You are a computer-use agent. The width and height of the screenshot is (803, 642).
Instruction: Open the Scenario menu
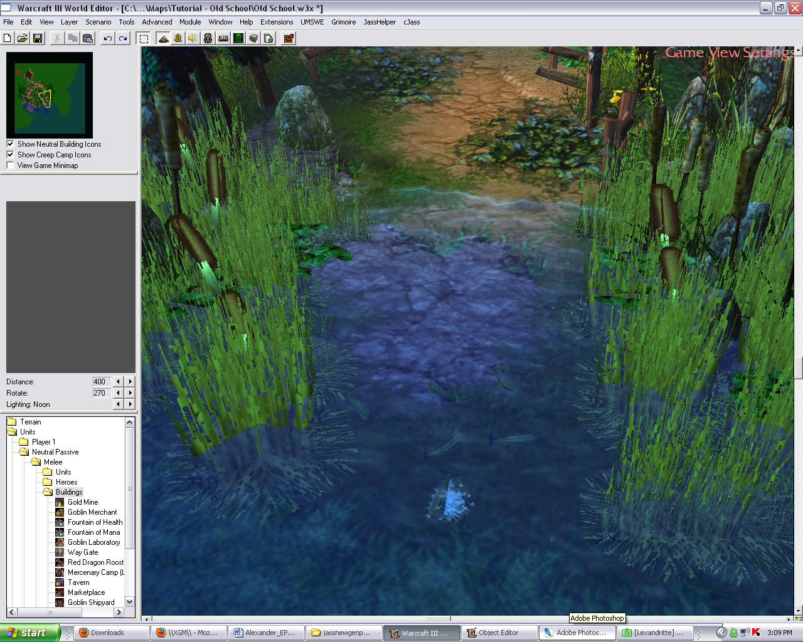coord(98,22)
